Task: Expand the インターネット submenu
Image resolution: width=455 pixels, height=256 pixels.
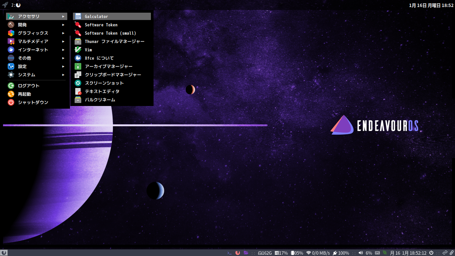Action: pyautogui.click(x=37, y=50)
